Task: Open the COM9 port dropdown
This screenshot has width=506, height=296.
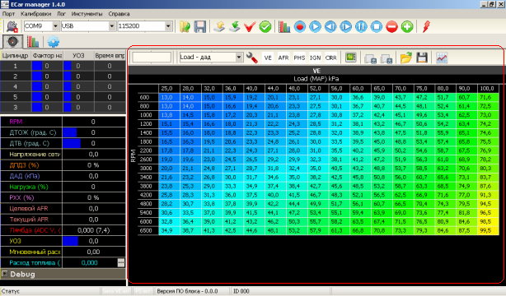Action: 55,26
